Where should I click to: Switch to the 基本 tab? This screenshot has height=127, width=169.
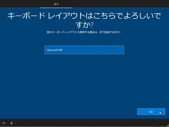click(56, 4)
